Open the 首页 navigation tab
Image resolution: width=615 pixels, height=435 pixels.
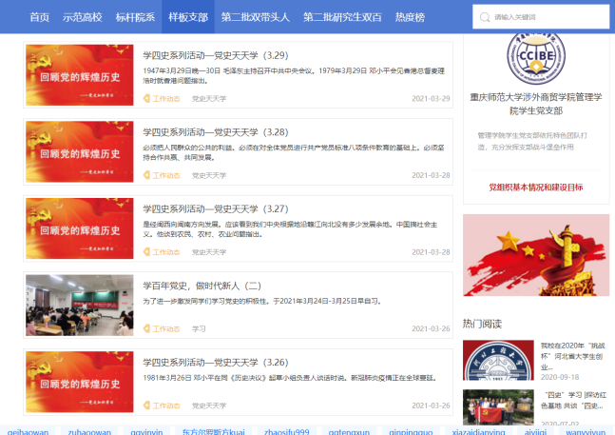click(39, 17)
